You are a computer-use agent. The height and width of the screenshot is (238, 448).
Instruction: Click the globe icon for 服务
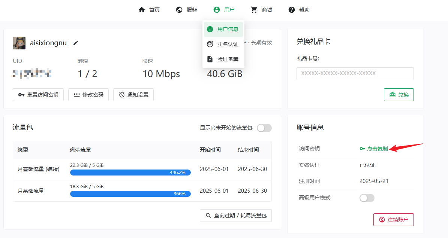(179, 10)
